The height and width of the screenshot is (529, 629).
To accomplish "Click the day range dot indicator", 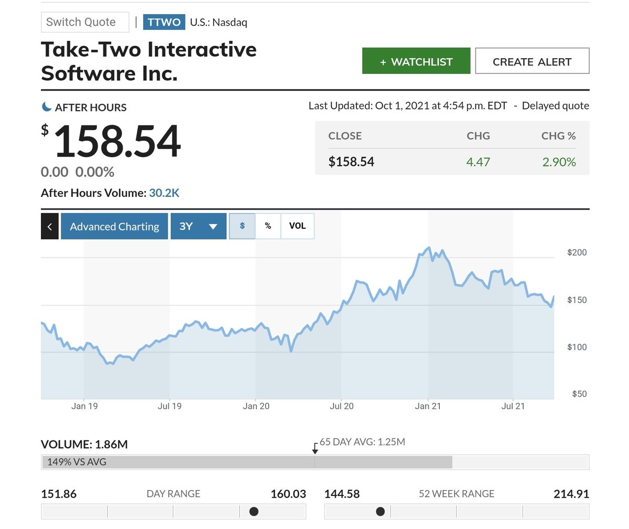I will [254, 511].
